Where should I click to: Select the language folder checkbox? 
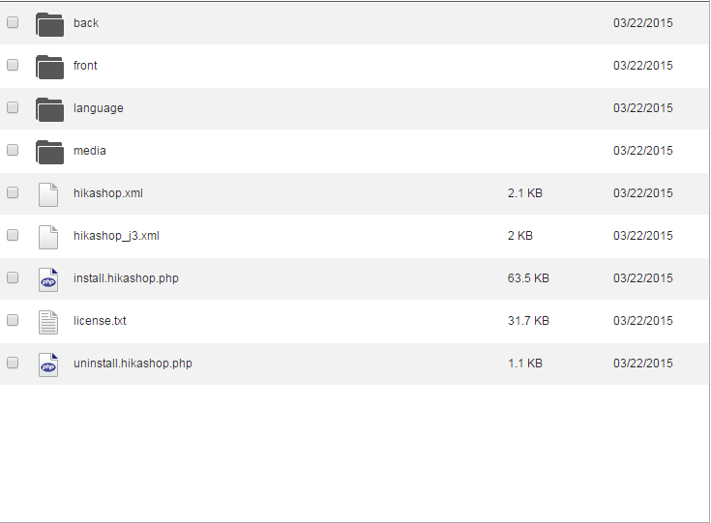tap(13, 107)
